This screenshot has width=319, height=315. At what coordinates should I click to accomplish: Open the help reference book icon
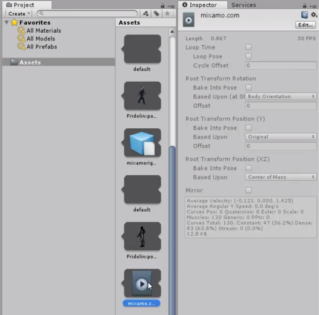coord(304,15)
